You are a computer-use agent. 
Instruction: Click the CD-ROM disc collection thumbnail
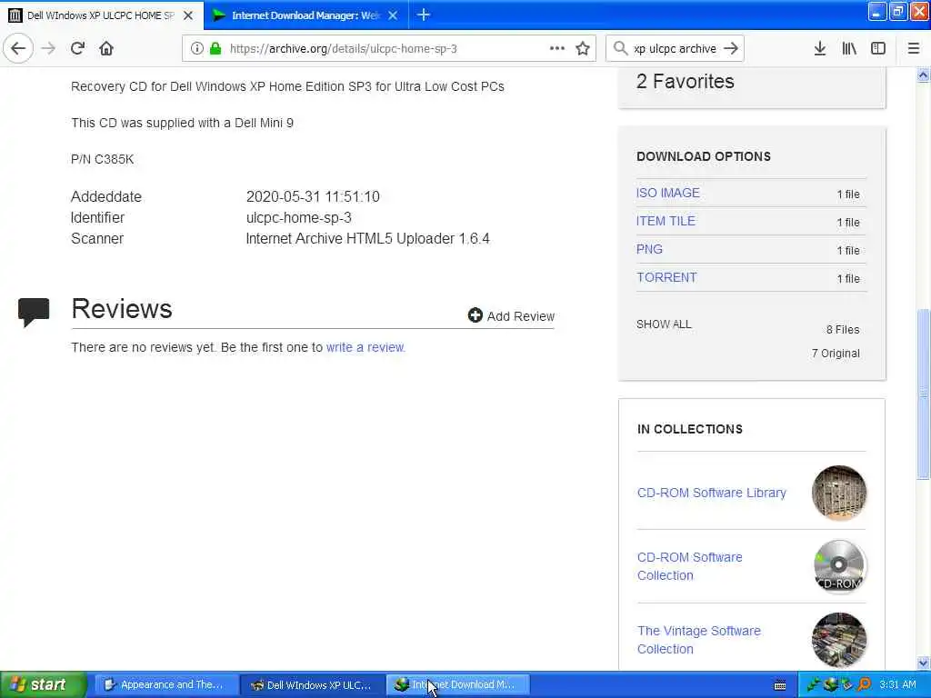click(x=839, y=566)
